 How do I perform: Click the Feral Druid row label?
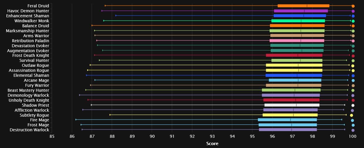[x=38, y=6]
